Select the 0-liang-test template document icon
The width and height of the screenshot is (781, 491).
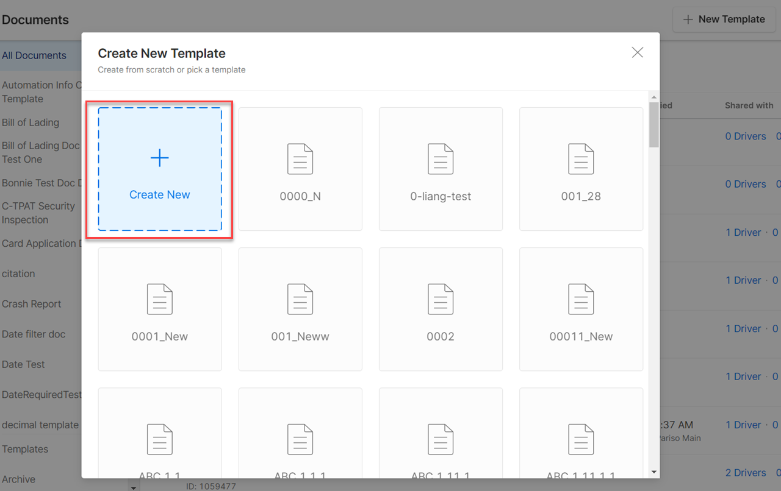click(441, 159)
